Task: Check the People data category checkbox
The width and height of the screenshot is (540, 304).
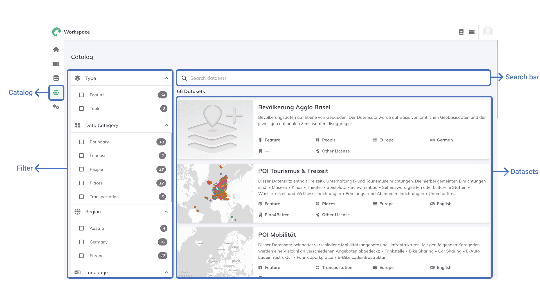Action: [82, 169]
